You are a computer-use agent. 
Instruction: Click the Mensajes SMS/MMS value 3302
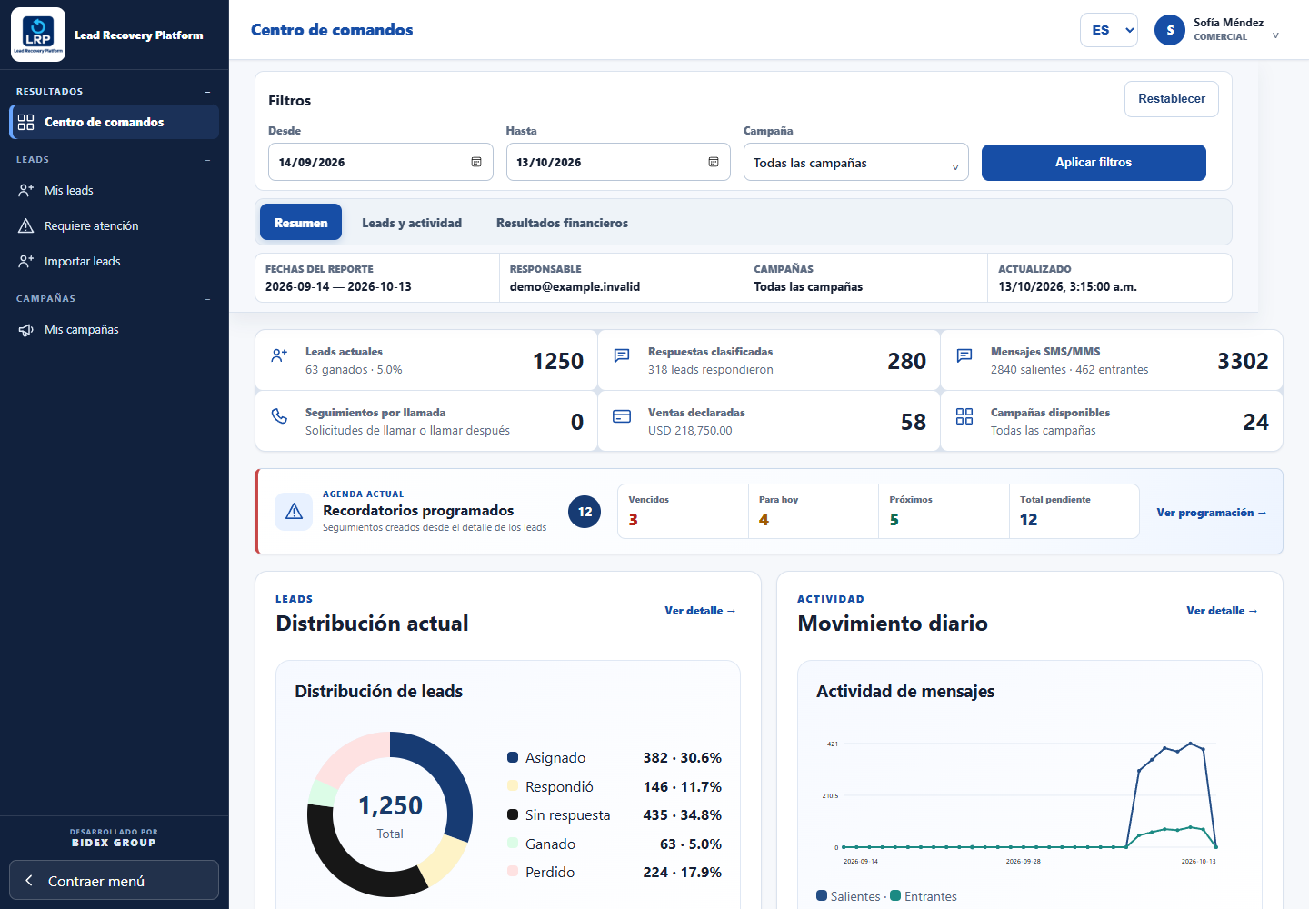coord(1243,361)
